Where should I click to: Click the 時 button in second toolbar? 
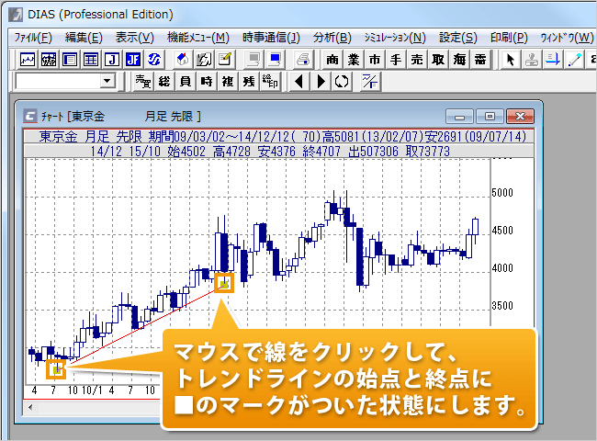coord(206,82)
